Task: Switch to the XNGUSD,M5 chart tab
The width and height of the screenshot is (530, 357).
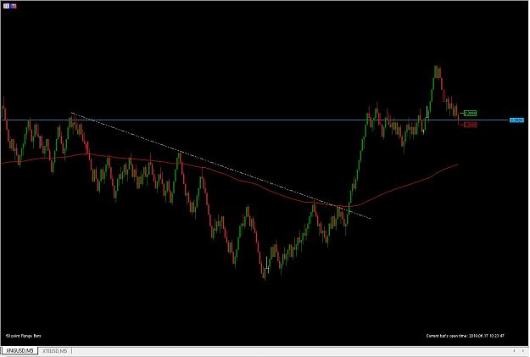Action: pos(20,351)
